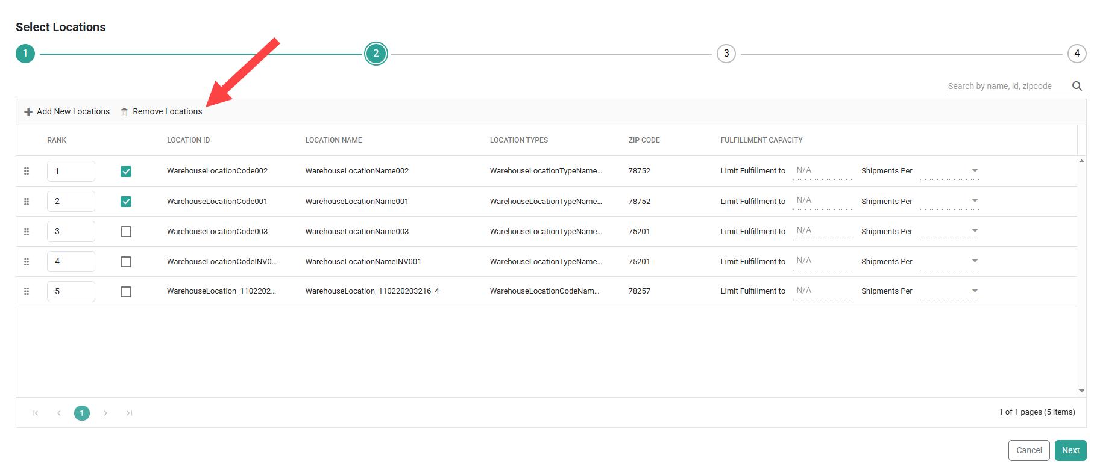Click the search magnifier icon
This screenshot has width=1094, height=467.
coord(1077,86)
